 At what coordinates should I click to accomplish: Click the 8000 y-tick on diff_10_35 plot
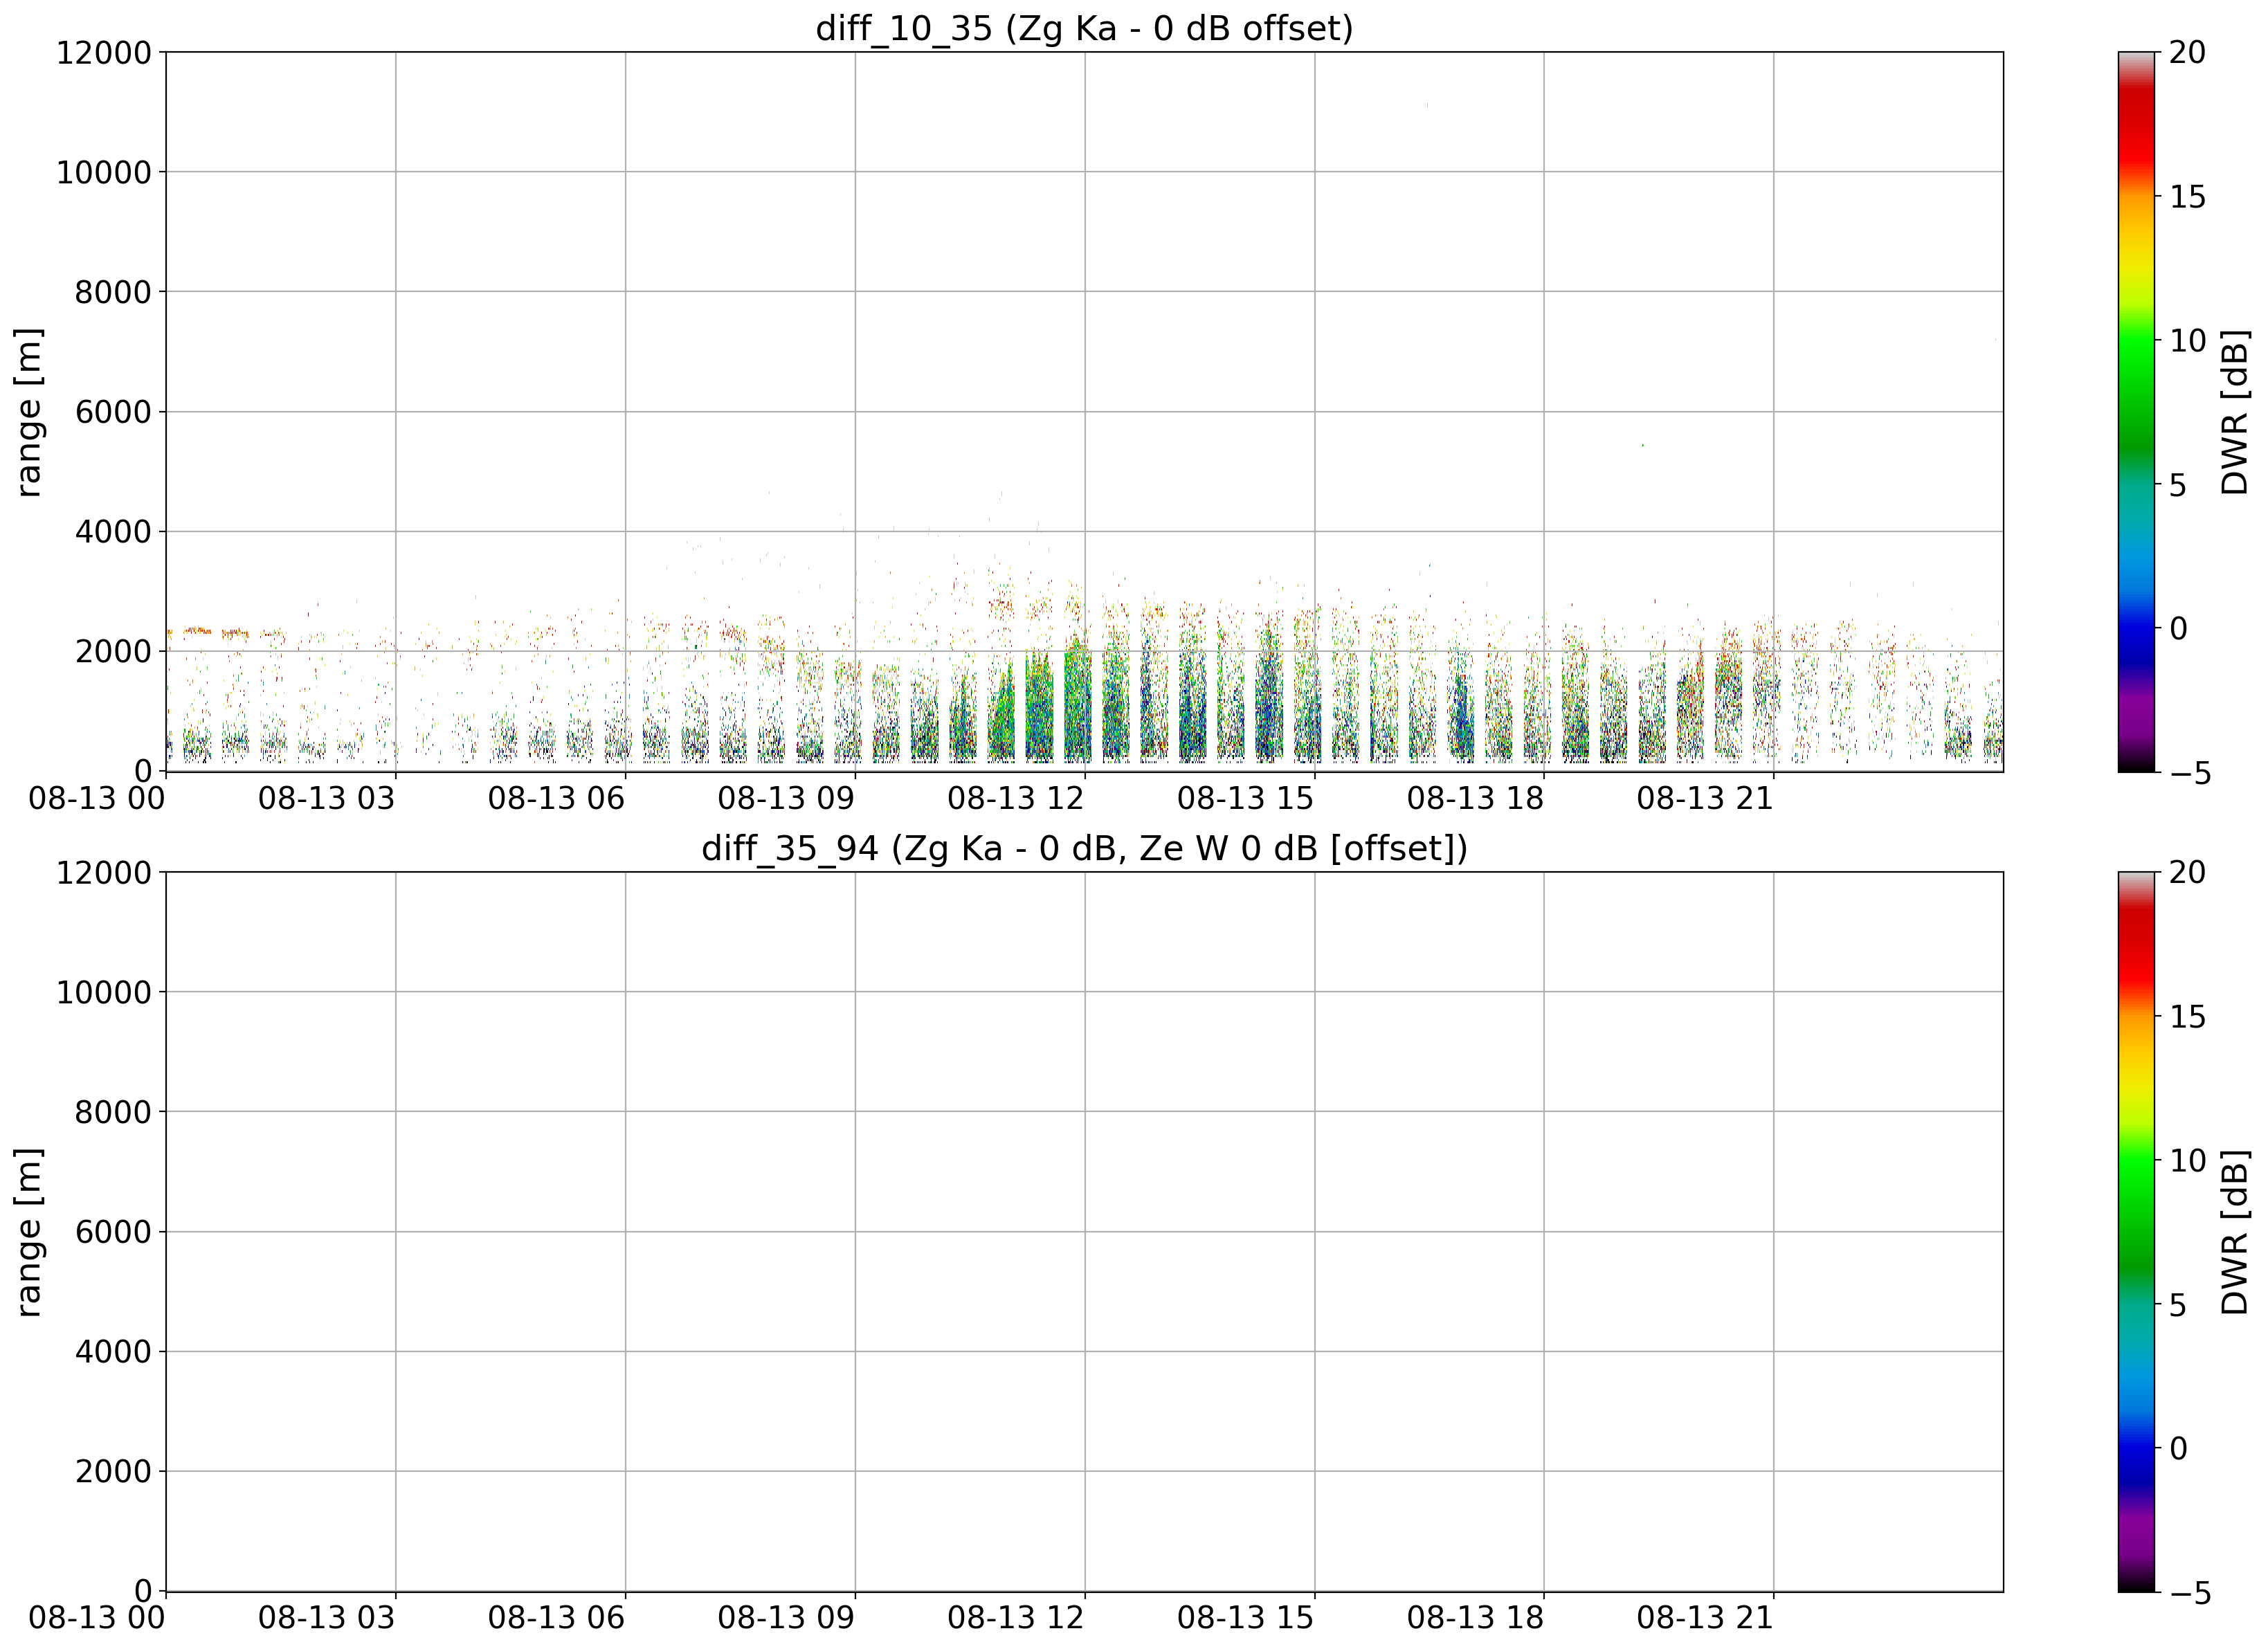113,292
